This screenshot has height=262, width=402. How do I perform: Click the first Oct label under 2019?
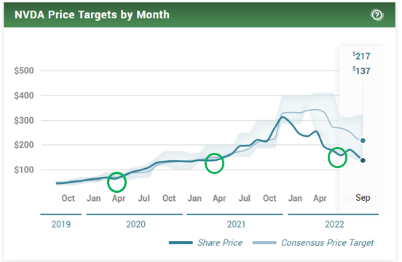[x=68, y=198]
